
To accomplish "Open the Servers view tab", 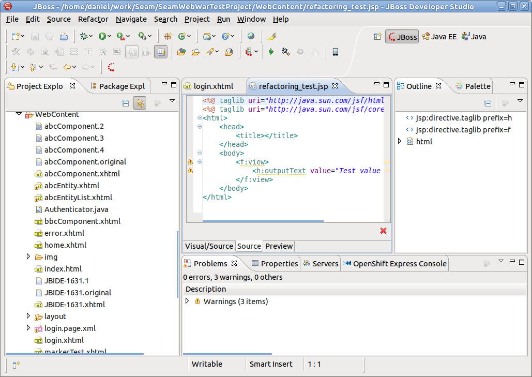I will point(321,263).
